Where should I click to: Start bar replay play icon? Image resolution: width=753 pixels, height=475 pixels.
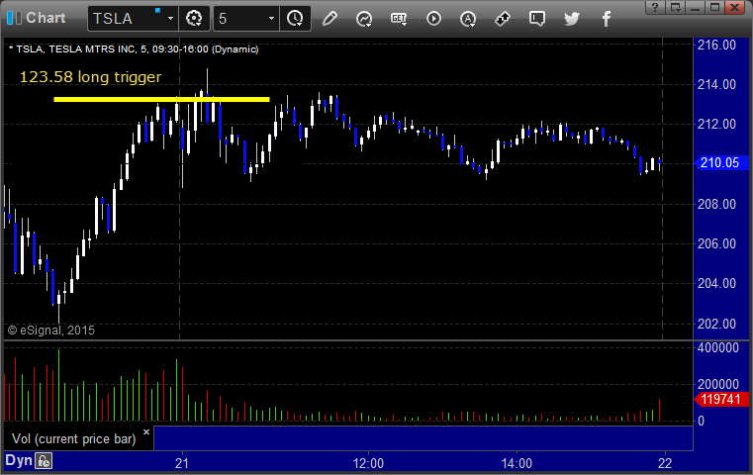433,19
